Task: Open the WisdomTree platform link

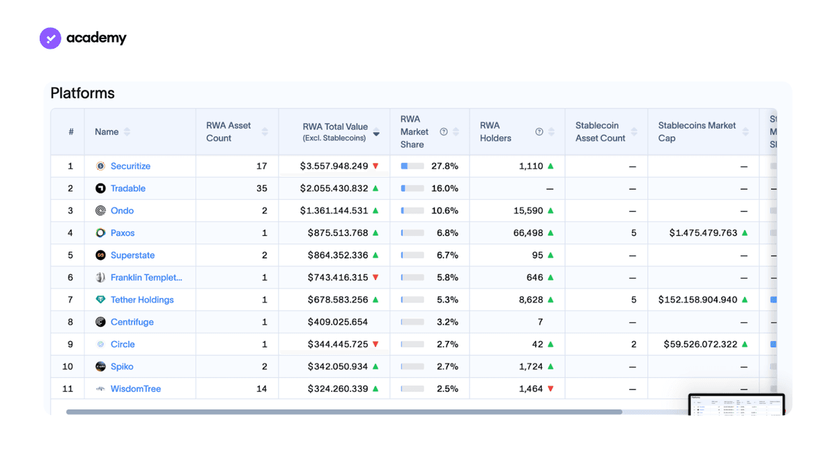Action: [x=136, y=389]
